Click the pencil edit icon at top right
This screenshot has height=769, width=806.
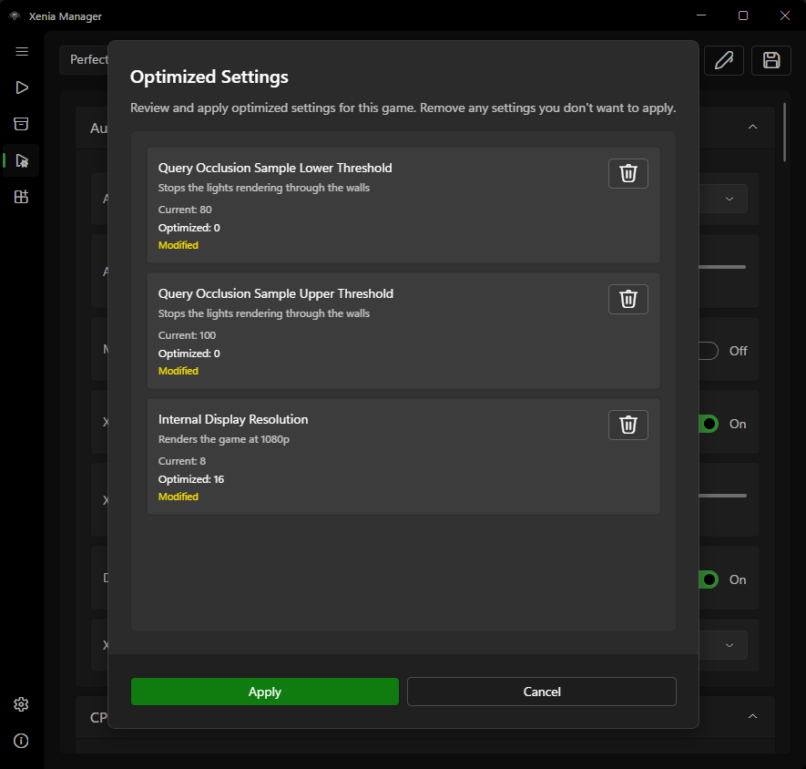click(x=723, y=59)
